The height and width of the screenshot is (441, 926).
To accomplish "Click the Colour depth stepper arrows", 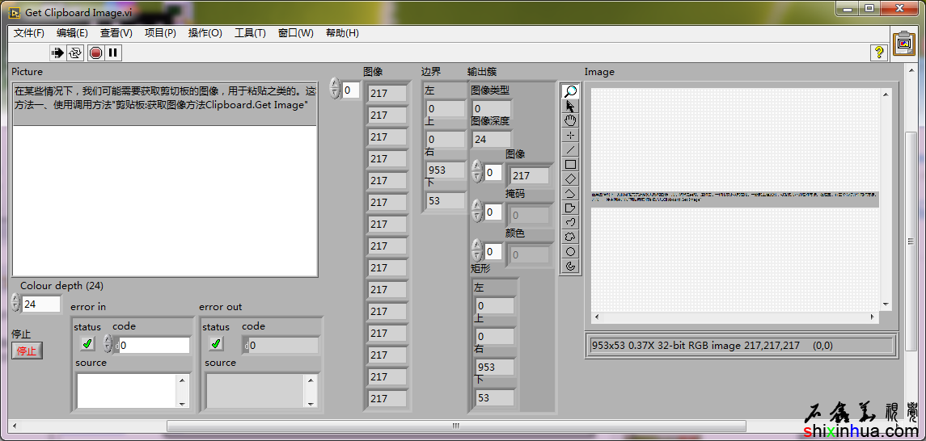I will pos(15,304).
